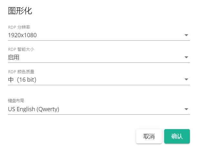The height and width of the screenshot is (148, 197).
Task: Open the US English (Qwerty) layout selector
Action: [x=33, y=109]
